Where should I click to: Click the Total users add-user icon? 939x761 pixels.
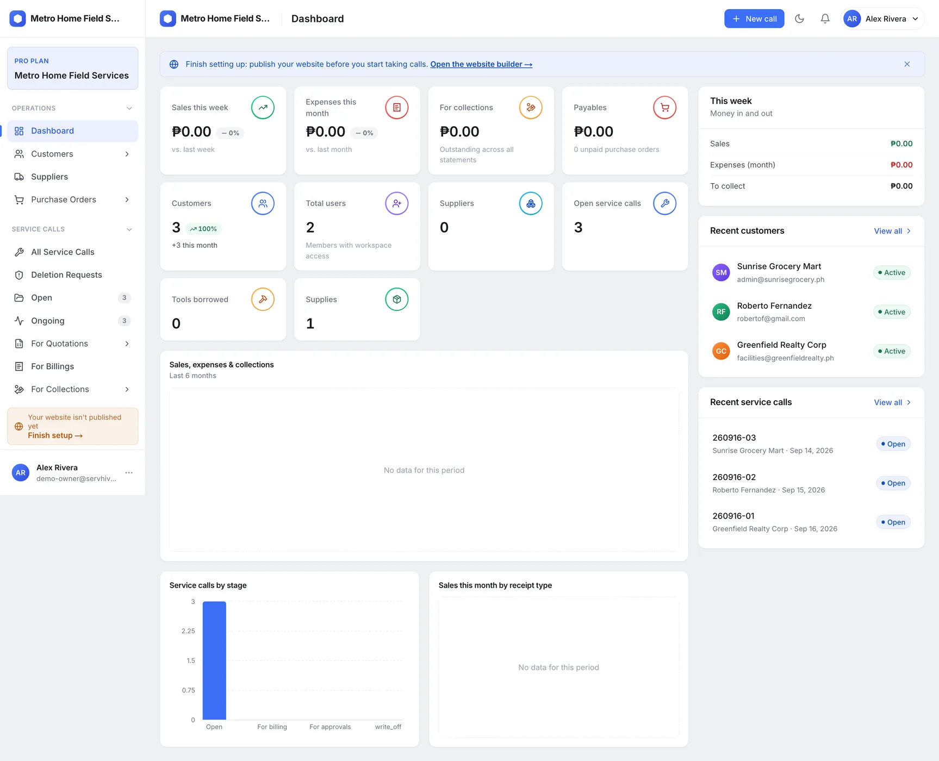pos(397,203)
